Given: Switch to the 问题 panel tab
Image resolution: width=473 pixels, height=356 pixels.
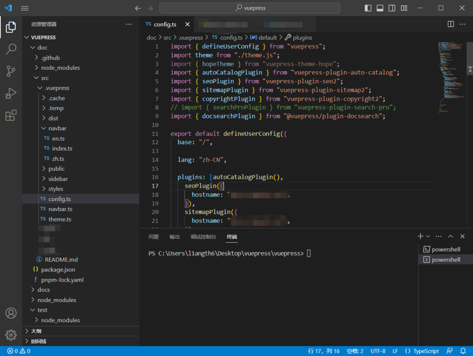Looking at the screenshot, I should point(153,237).
